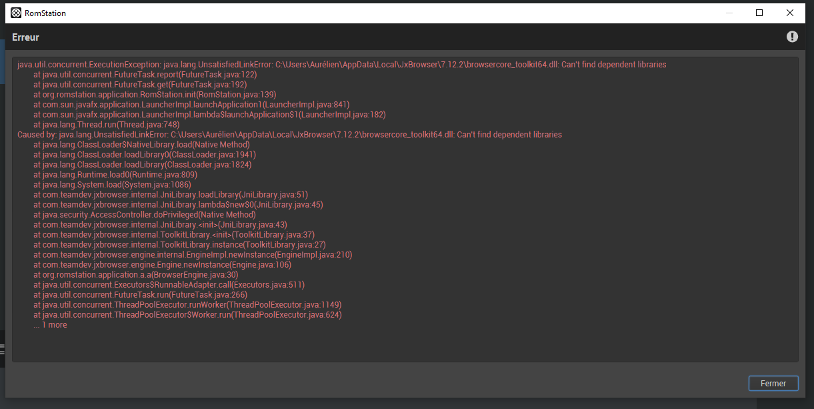Viewport: 814px width, 409px height.
Task: Click the BrowserEngine.java:30 stack line
Action: click(136, 275)
